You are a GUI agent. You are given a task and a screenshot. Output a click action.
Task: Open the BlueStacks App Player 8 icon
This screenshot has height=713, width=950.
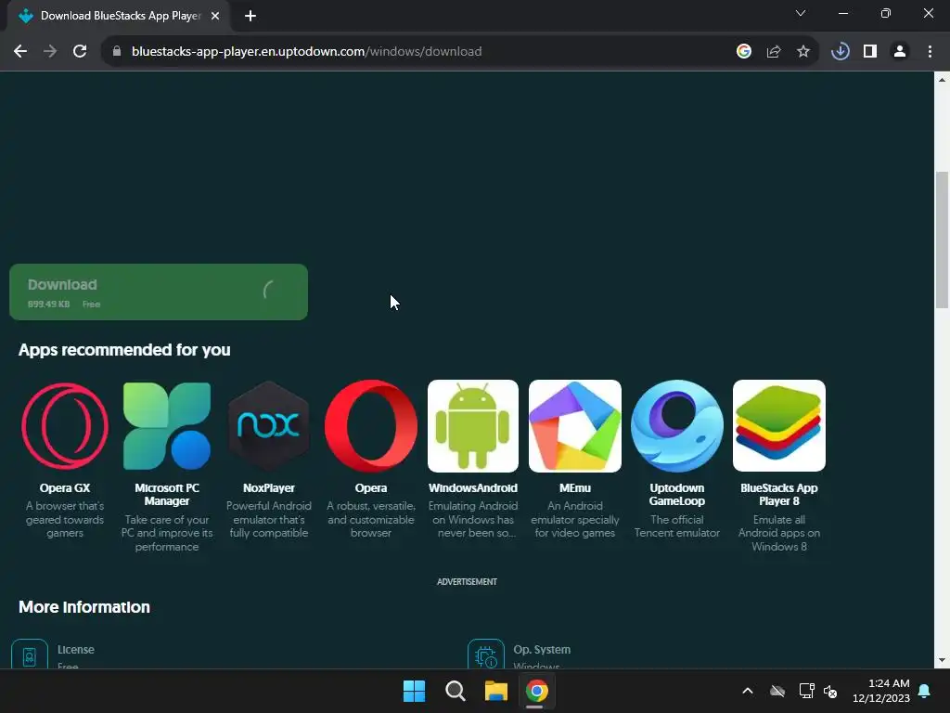[x=779, y=425]
